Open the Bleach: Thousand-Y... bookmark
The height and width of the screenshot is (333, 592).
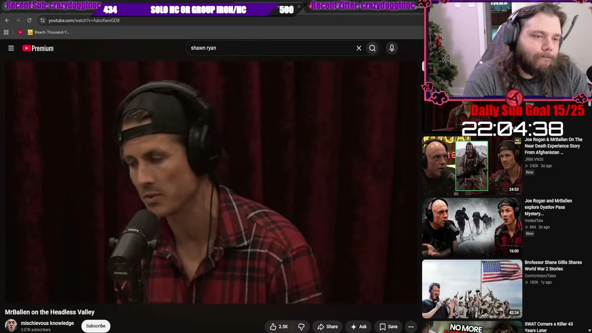pyautogui.click(x=49, y=32)
